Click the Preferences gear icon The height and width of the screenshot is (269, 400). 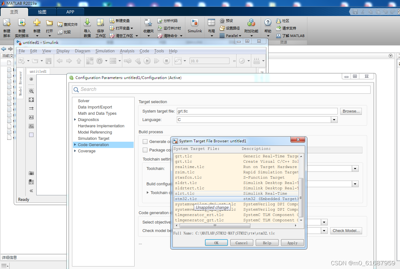pyautogui.click(x=222, y=20)
